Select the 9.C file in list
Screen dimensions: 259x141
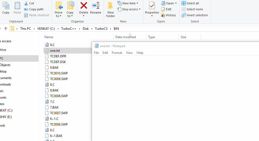pyautogui.click(x=52, y=45)
